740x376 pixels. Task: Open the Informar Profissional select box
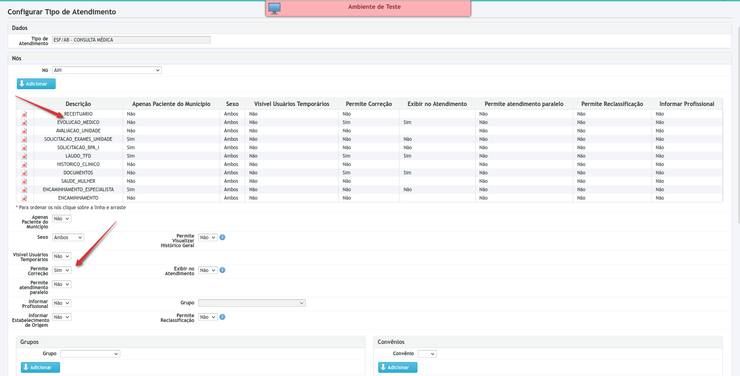pos(62,303)
